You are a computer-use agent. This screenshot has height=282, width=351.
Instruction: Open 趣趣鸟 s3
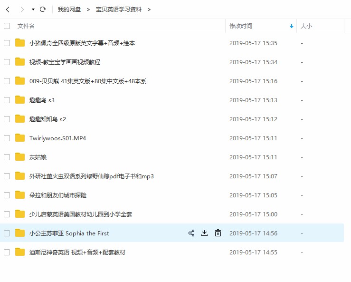42,100
